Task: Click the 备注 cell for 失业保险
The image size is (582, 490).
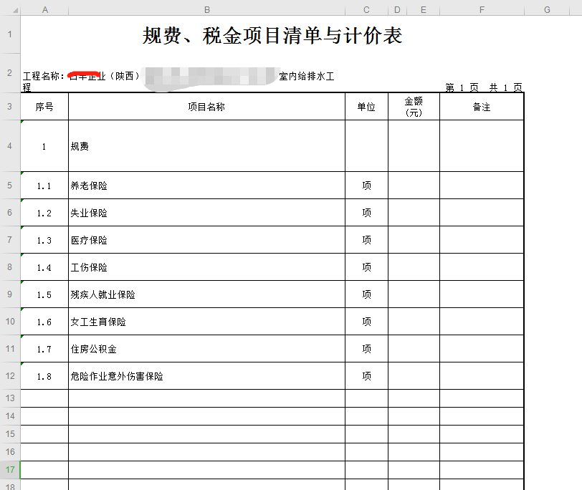Action: [482, 213]
